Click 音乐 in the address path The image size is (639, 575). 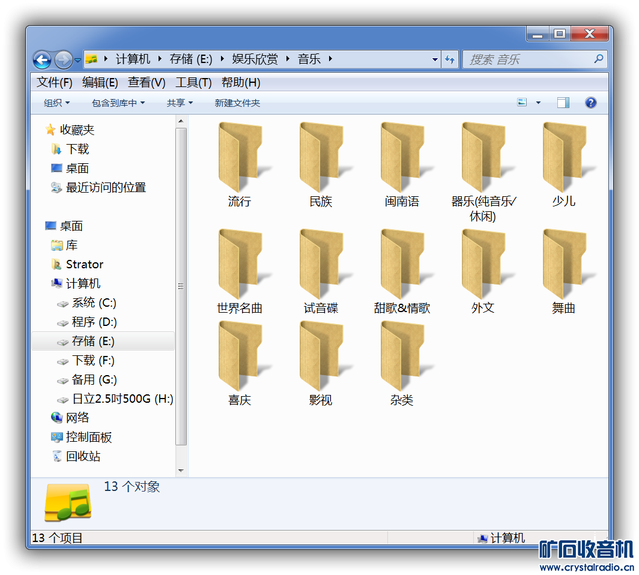pyautogui.click(x=309, y=59)
